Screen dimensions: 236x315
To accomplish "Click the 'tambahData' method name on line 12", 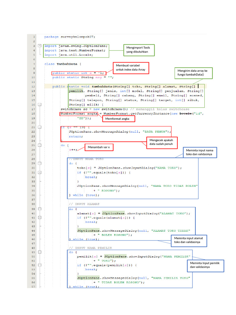I will 102,86.
